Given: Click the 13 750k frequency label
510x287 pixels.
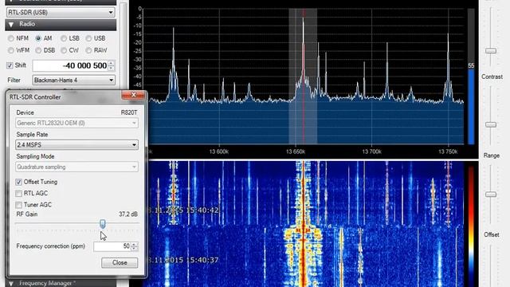Looking at the screenshot, I should click(x=448, y=151).
